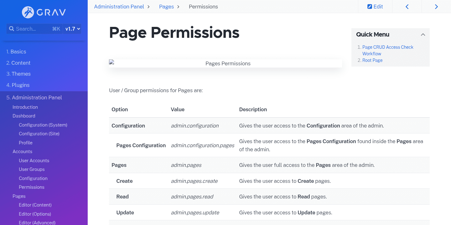
Task: Click the previous page arrow
Action: click(407, 6)
